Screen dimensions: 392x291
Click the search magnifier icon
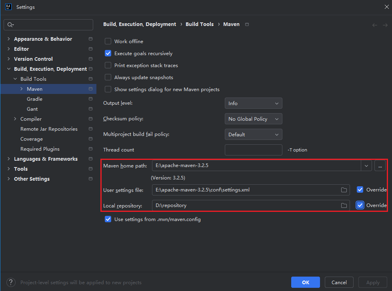pyautogui.click(x=10, y=25)
